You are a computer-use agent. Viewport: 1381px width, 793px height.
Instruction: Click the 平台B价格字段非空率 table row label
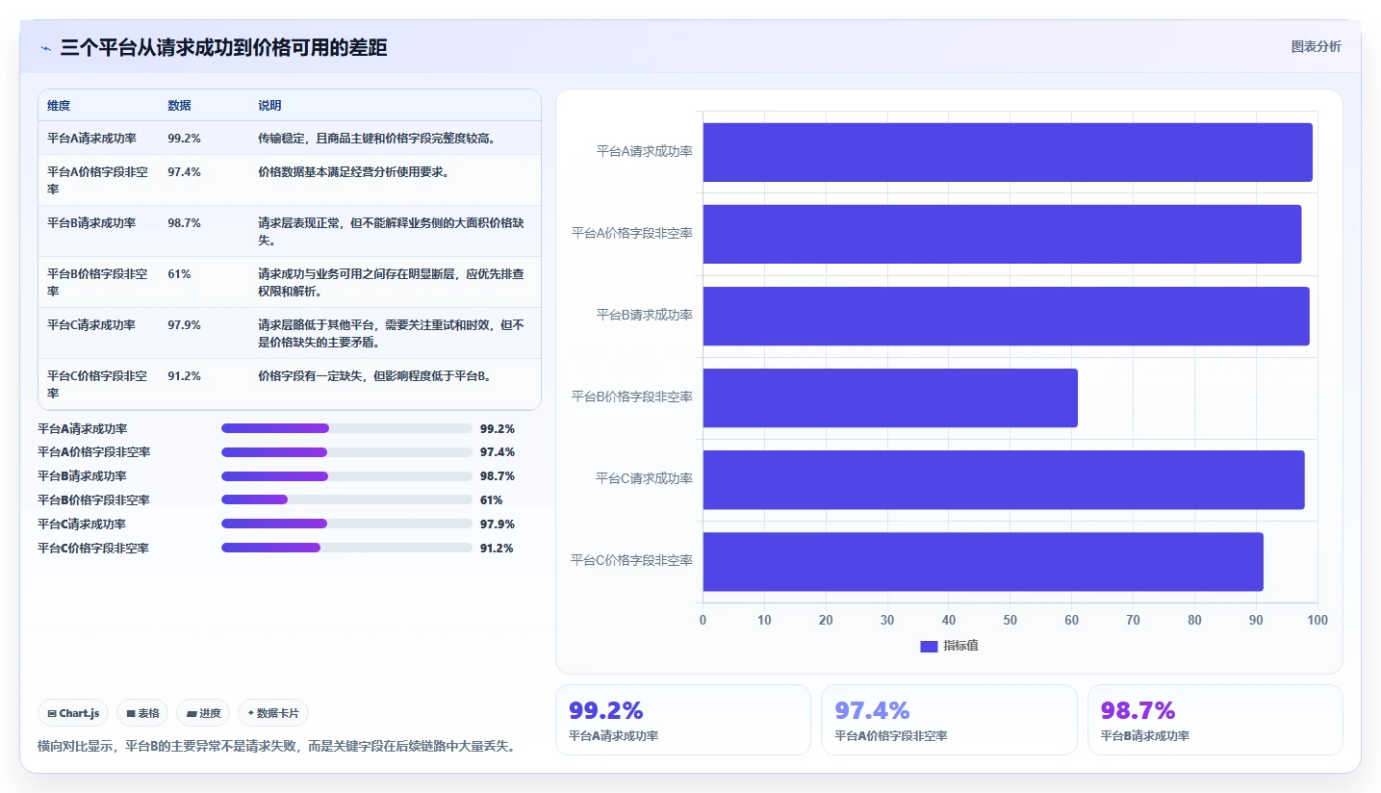coord(97,283)
